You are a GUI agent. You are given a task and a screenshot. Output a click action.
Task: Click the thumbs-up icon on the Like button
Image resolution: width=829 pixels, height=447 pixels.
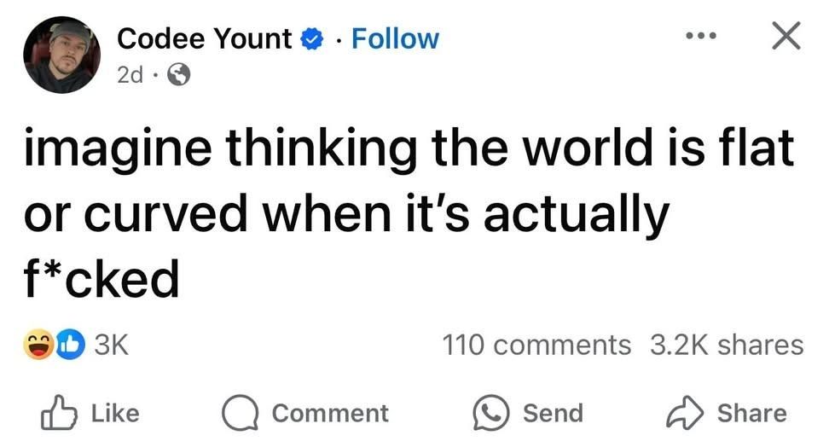point(60,413)
